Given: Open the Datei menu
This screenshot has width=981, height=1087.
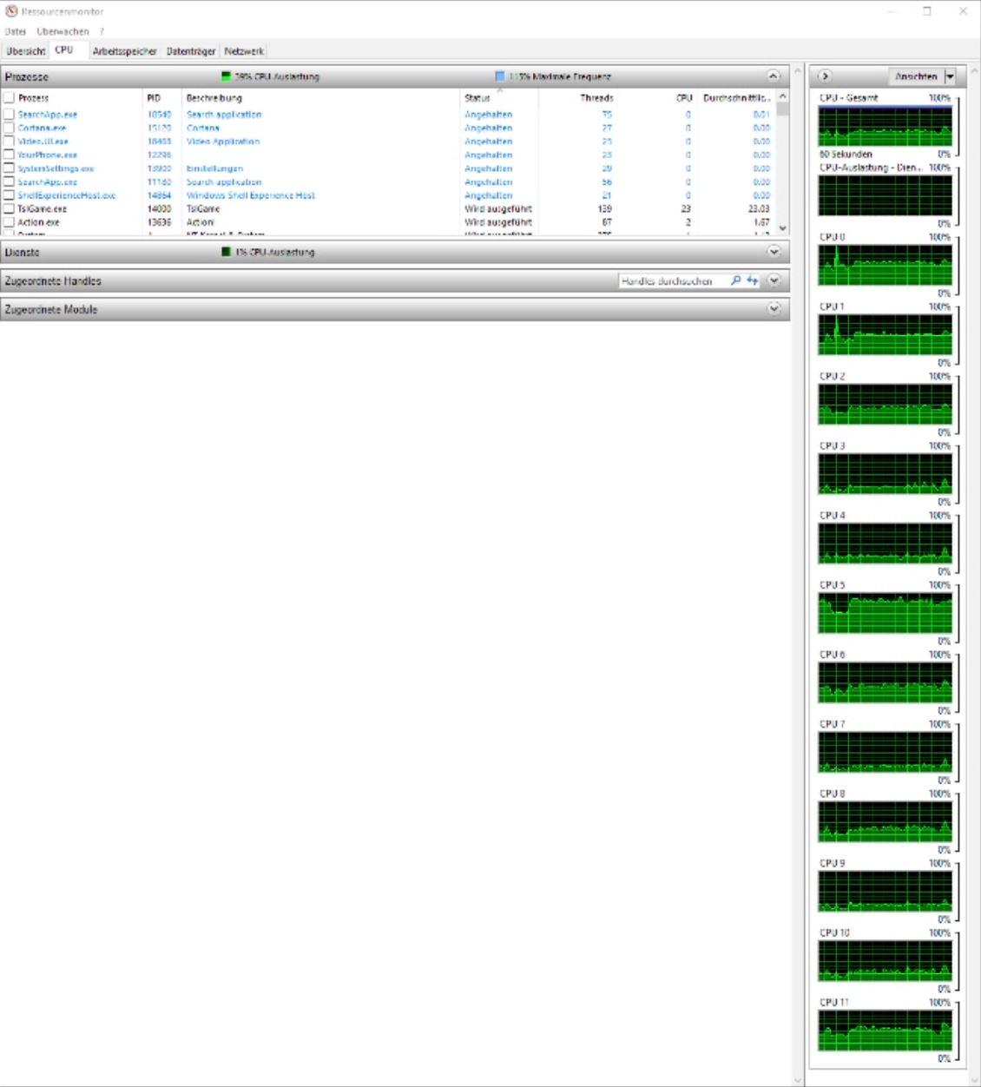Looking at the screenshot, I should coord(15,31).
